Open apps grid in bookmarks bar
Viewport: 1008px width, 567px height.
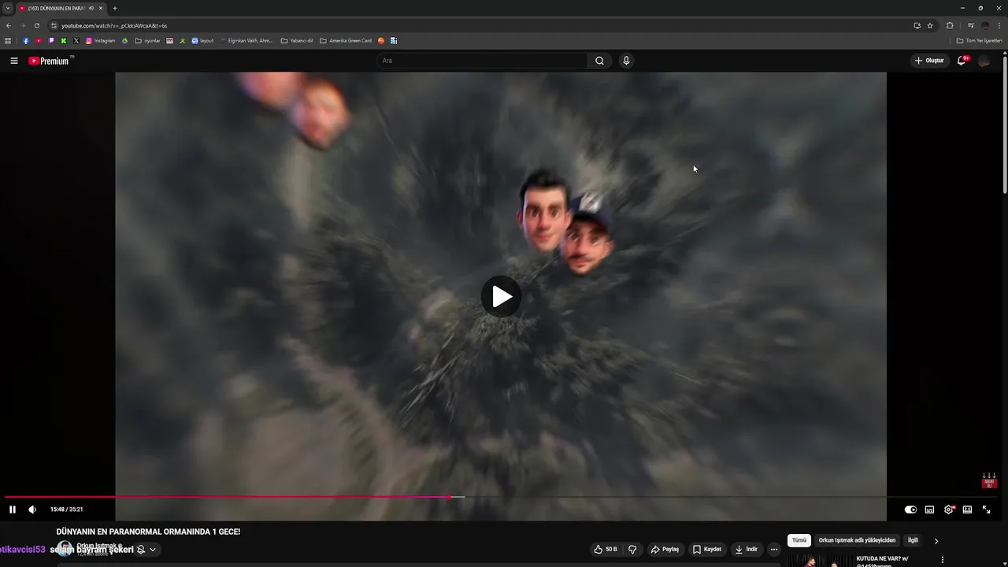pyautogui.click(x=8, y=40)
